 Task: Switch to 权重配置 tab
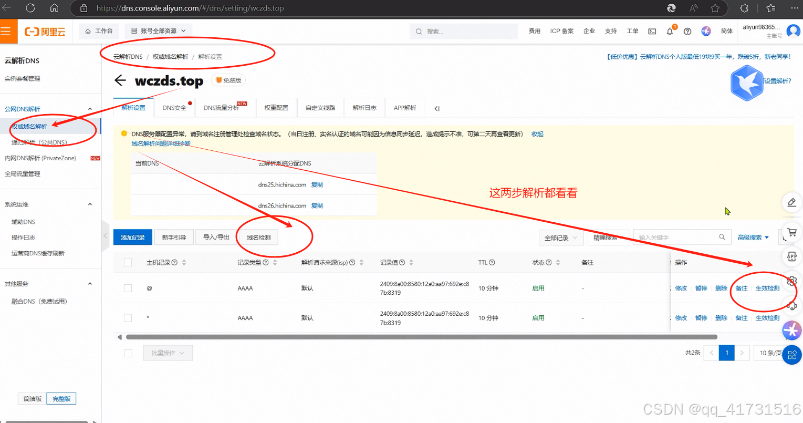point(276,108)
